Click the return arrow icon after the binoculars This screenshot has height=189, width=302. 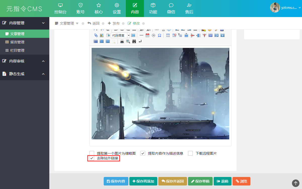pyautogui.click(x=140, y=41)
